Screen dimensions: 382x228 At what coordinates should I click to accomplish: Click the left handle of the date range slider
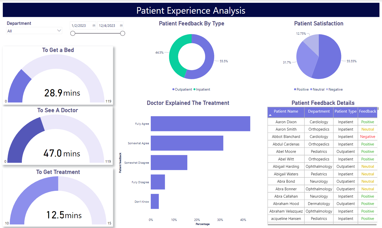pos(73,33)
